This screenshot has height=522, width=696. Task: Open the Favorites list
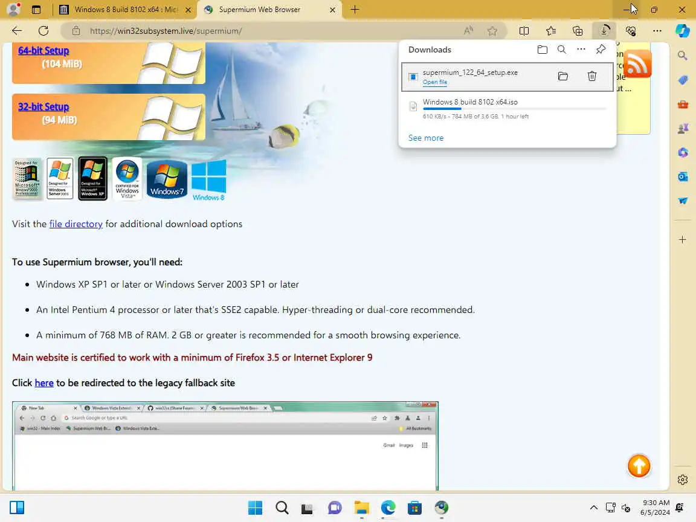pos(551,31)
